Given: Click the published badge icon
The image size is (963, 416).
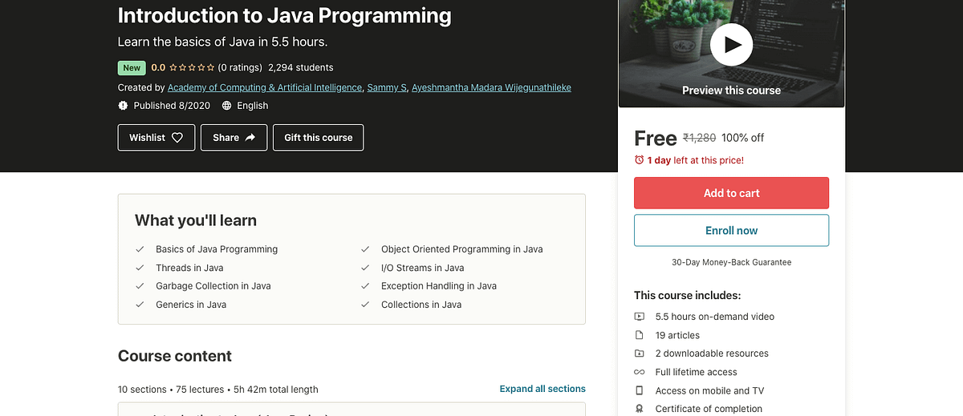Looking at the screenshot, I should (x=124, y=106).
